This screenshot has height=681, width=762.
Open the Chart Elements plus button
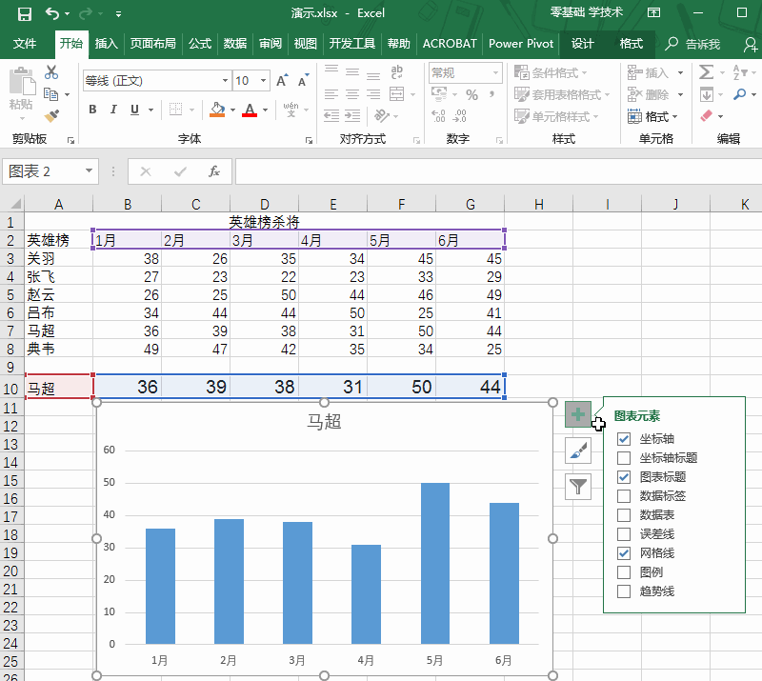click(x=578, y=414)
